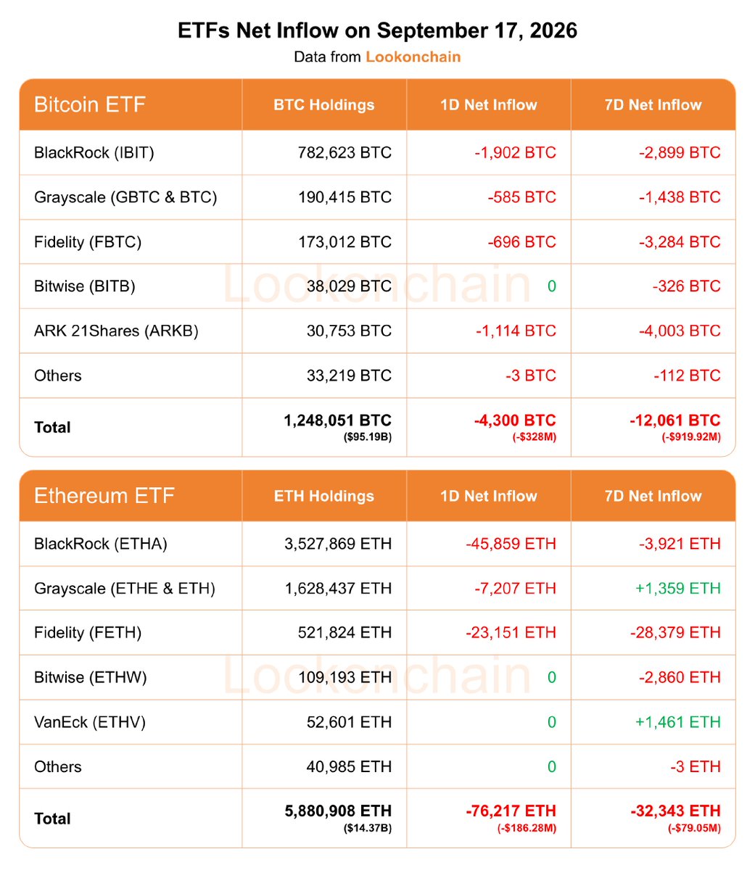The height and width of the screenshot is (870, 755).
Task: Select the BlackRock (IBIT) row label
Action: tap(94, 152)
